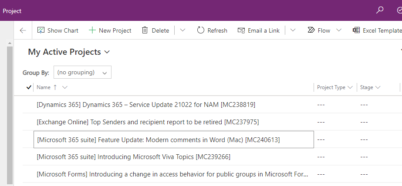The image size is (402, 186).
Task: Click the Delete trash can icon
Action: [145, 30]
